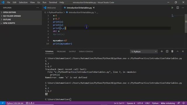Click 'kite: initializing' status item

pyautogui.click(x=168, y=103)
